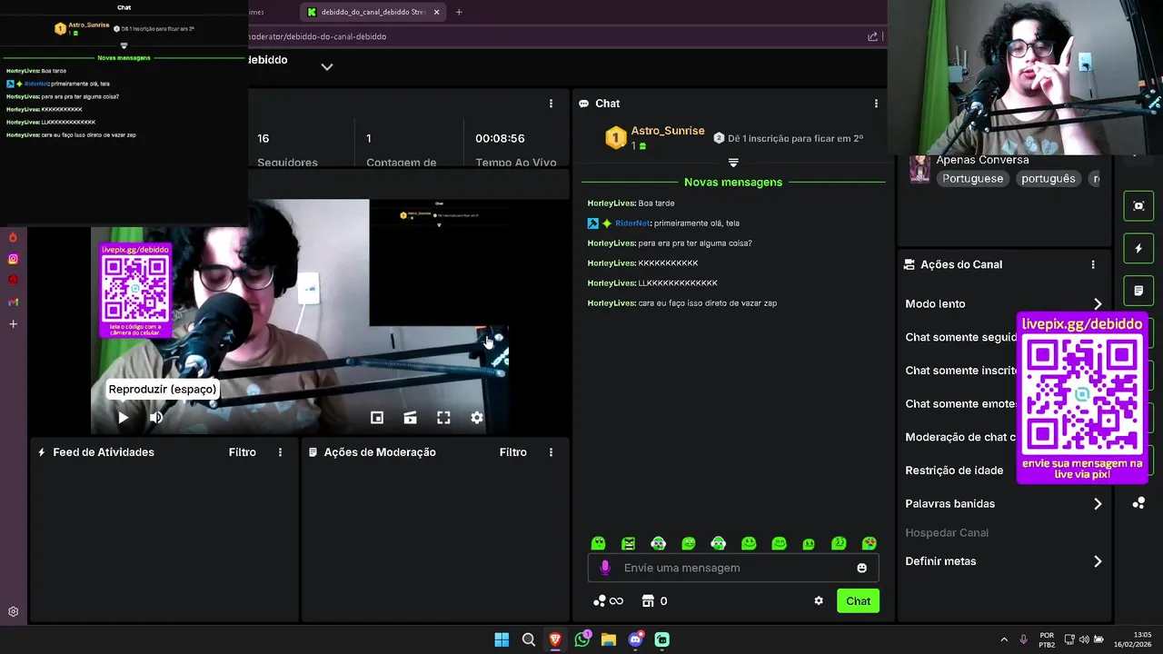1163x654 pixels.
Task: Click the flame icon in browser sidebar
Action: point(13,238)
